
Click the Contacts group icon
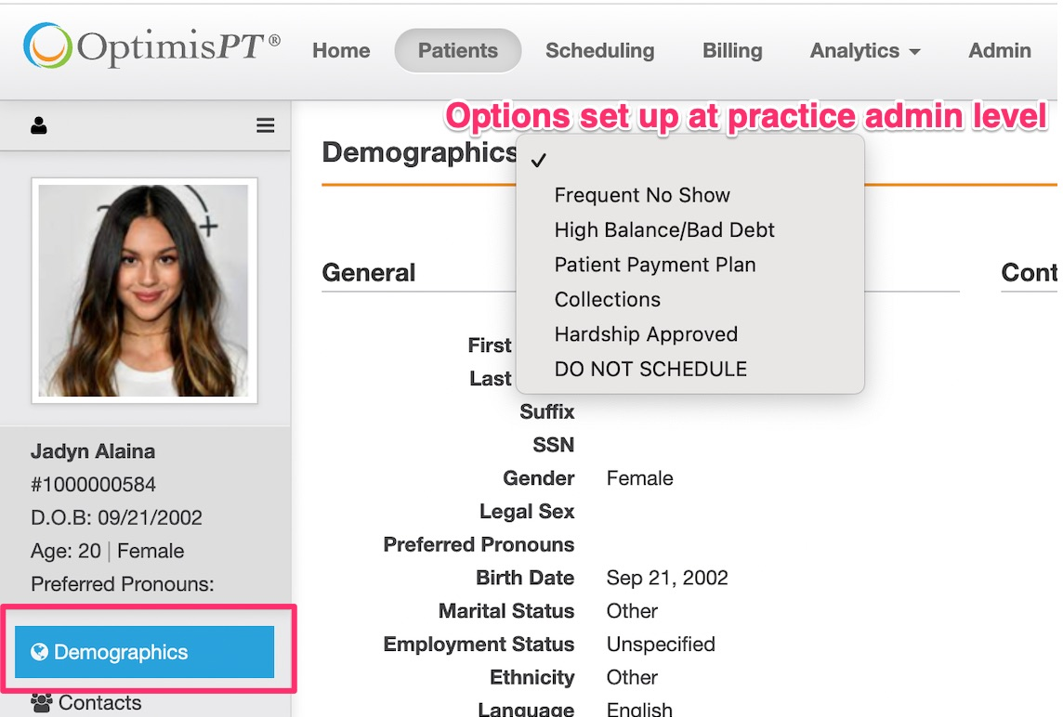(x=42, y=703)
